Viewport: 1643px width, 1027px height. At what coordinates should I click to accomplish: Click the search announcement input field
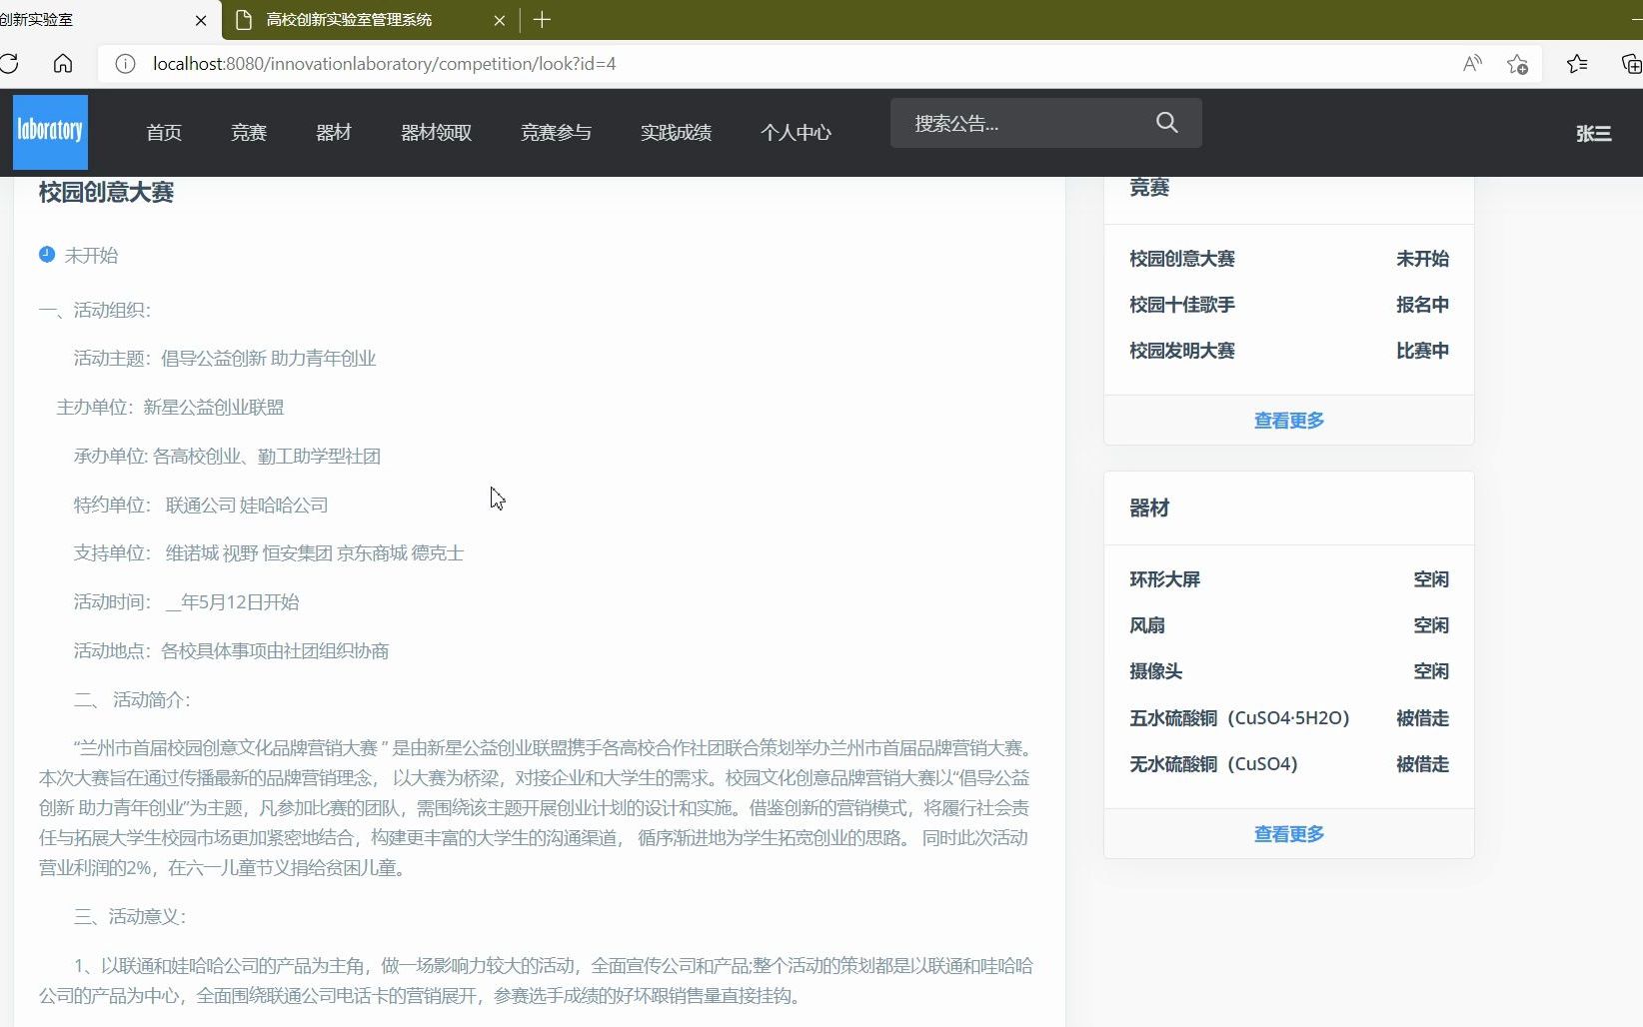coord(1019,122)
